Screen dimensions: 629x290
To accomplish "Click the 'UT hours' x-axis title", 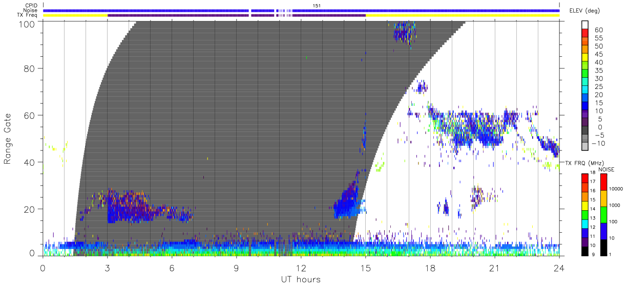I will pos(300,279).
